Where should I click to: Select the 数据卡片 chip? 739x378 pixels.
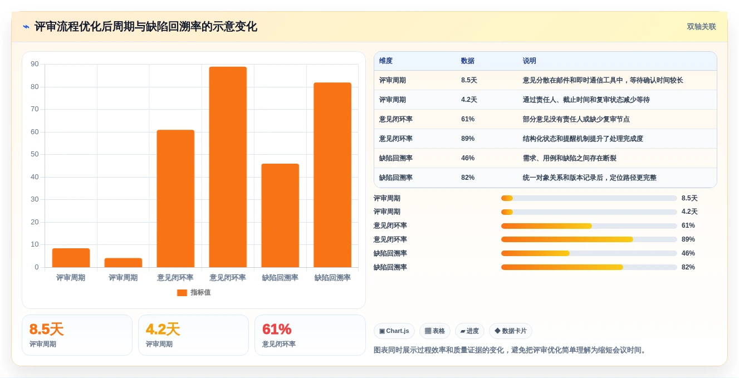click(x=511, y=331)
